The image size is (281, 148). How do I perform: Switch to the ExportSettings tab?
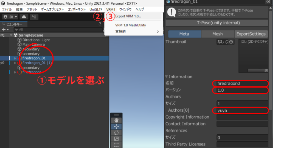pos(251,34)
